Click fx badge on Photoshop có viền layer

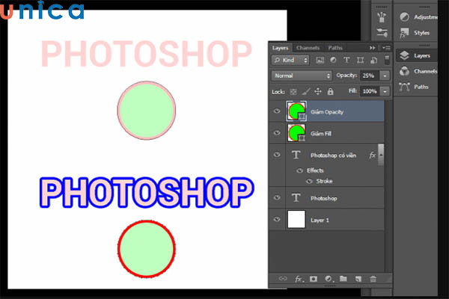point(372,155)
